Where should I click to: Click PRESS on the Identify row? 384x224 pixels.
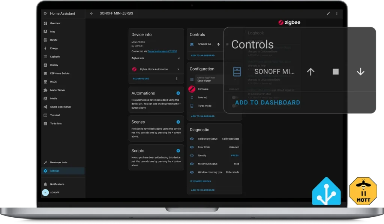tap(235, 155)
